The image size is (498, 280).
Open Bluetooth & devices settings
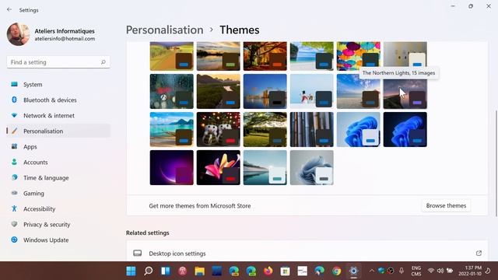[x=58, y=100]
